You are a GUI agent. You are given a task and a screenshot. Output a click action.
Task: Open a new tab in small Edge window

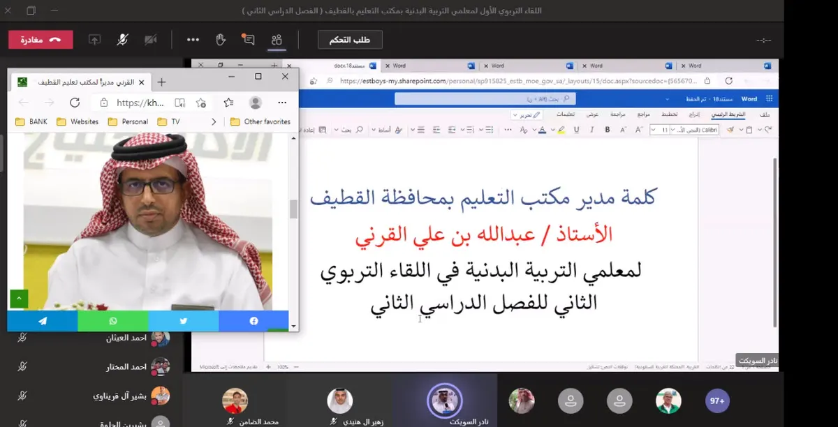161,82
